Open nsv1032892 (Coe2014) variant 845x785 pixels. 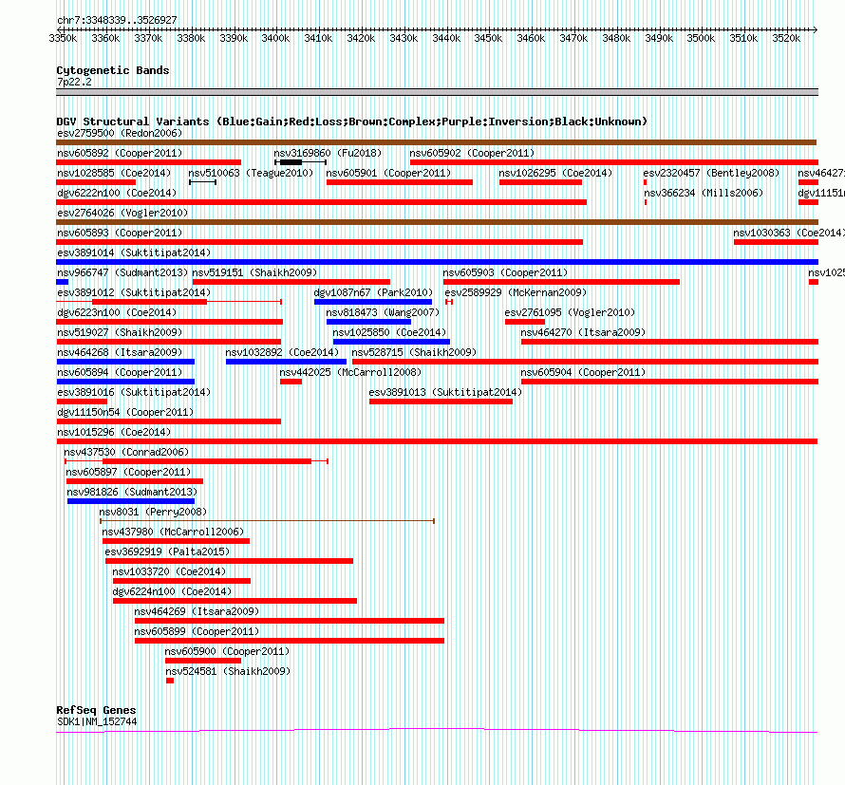pyautogui.click(x=282, y=352)
